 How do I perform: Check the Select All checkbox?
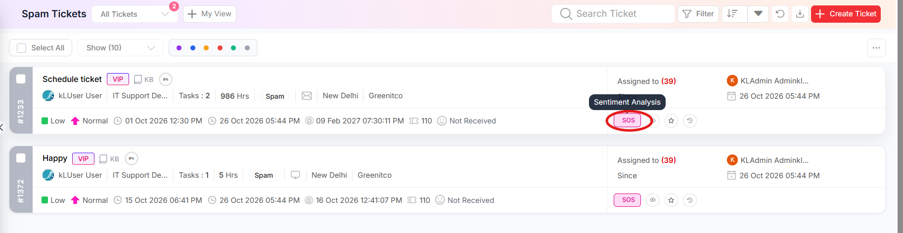click(22, 48)
